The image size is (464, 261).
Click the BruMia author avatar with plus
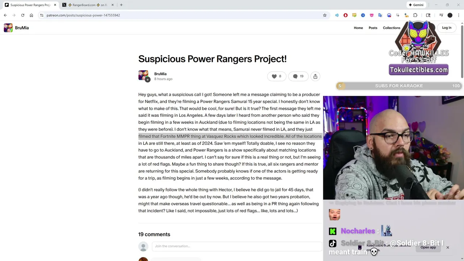tap(144, 76)
